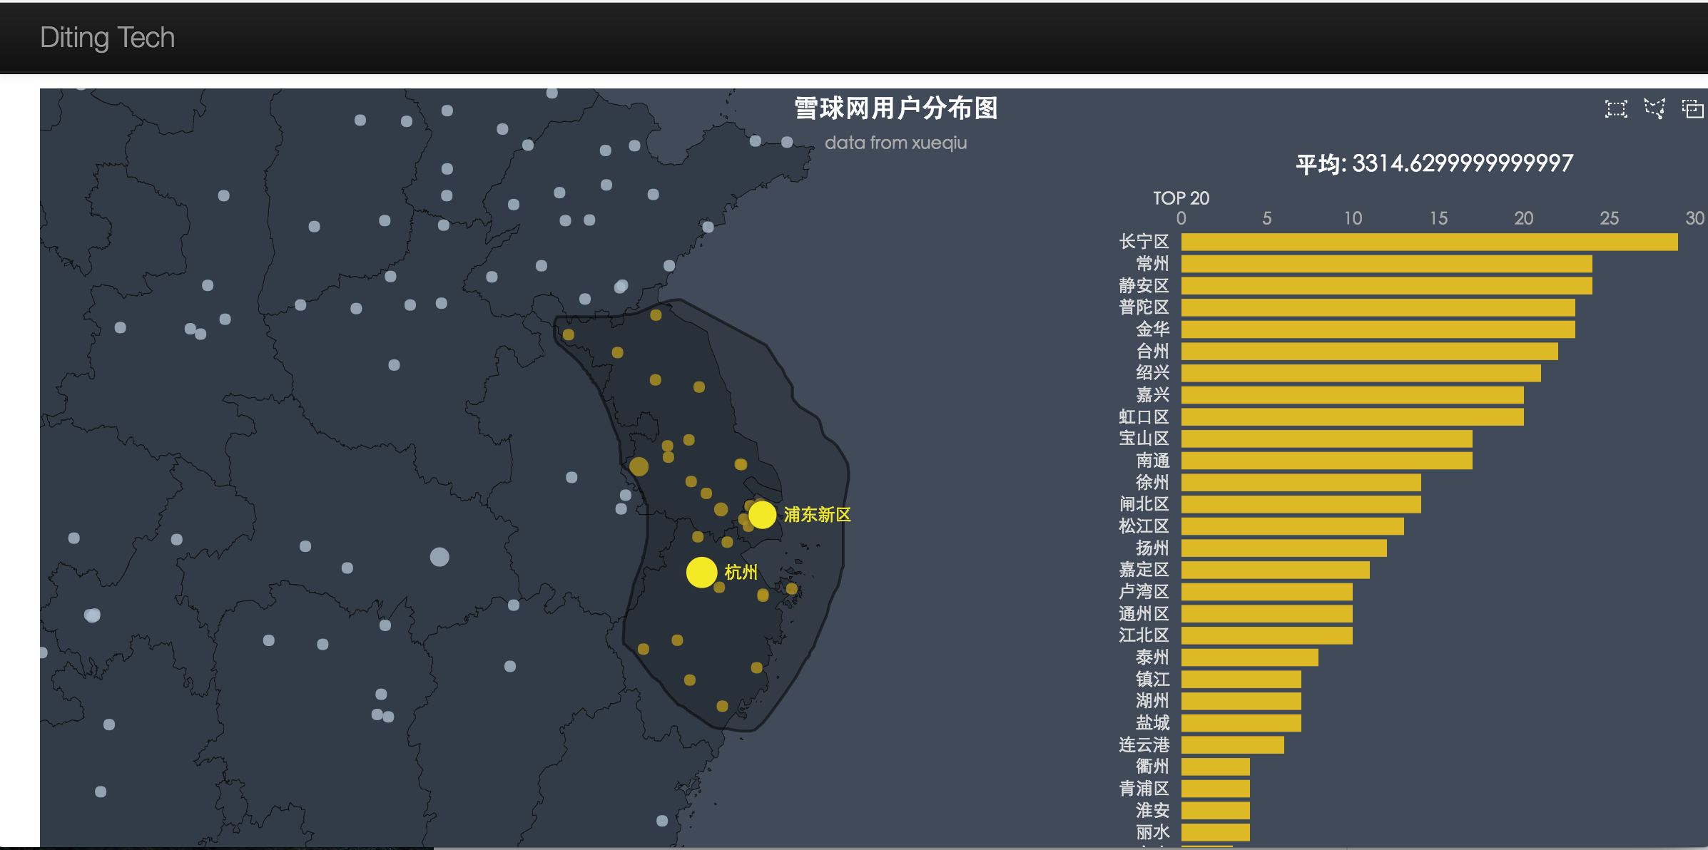Click the 静安区 yellow bar
Screen dimensions: 1708x850
(x=1386, y=286)
